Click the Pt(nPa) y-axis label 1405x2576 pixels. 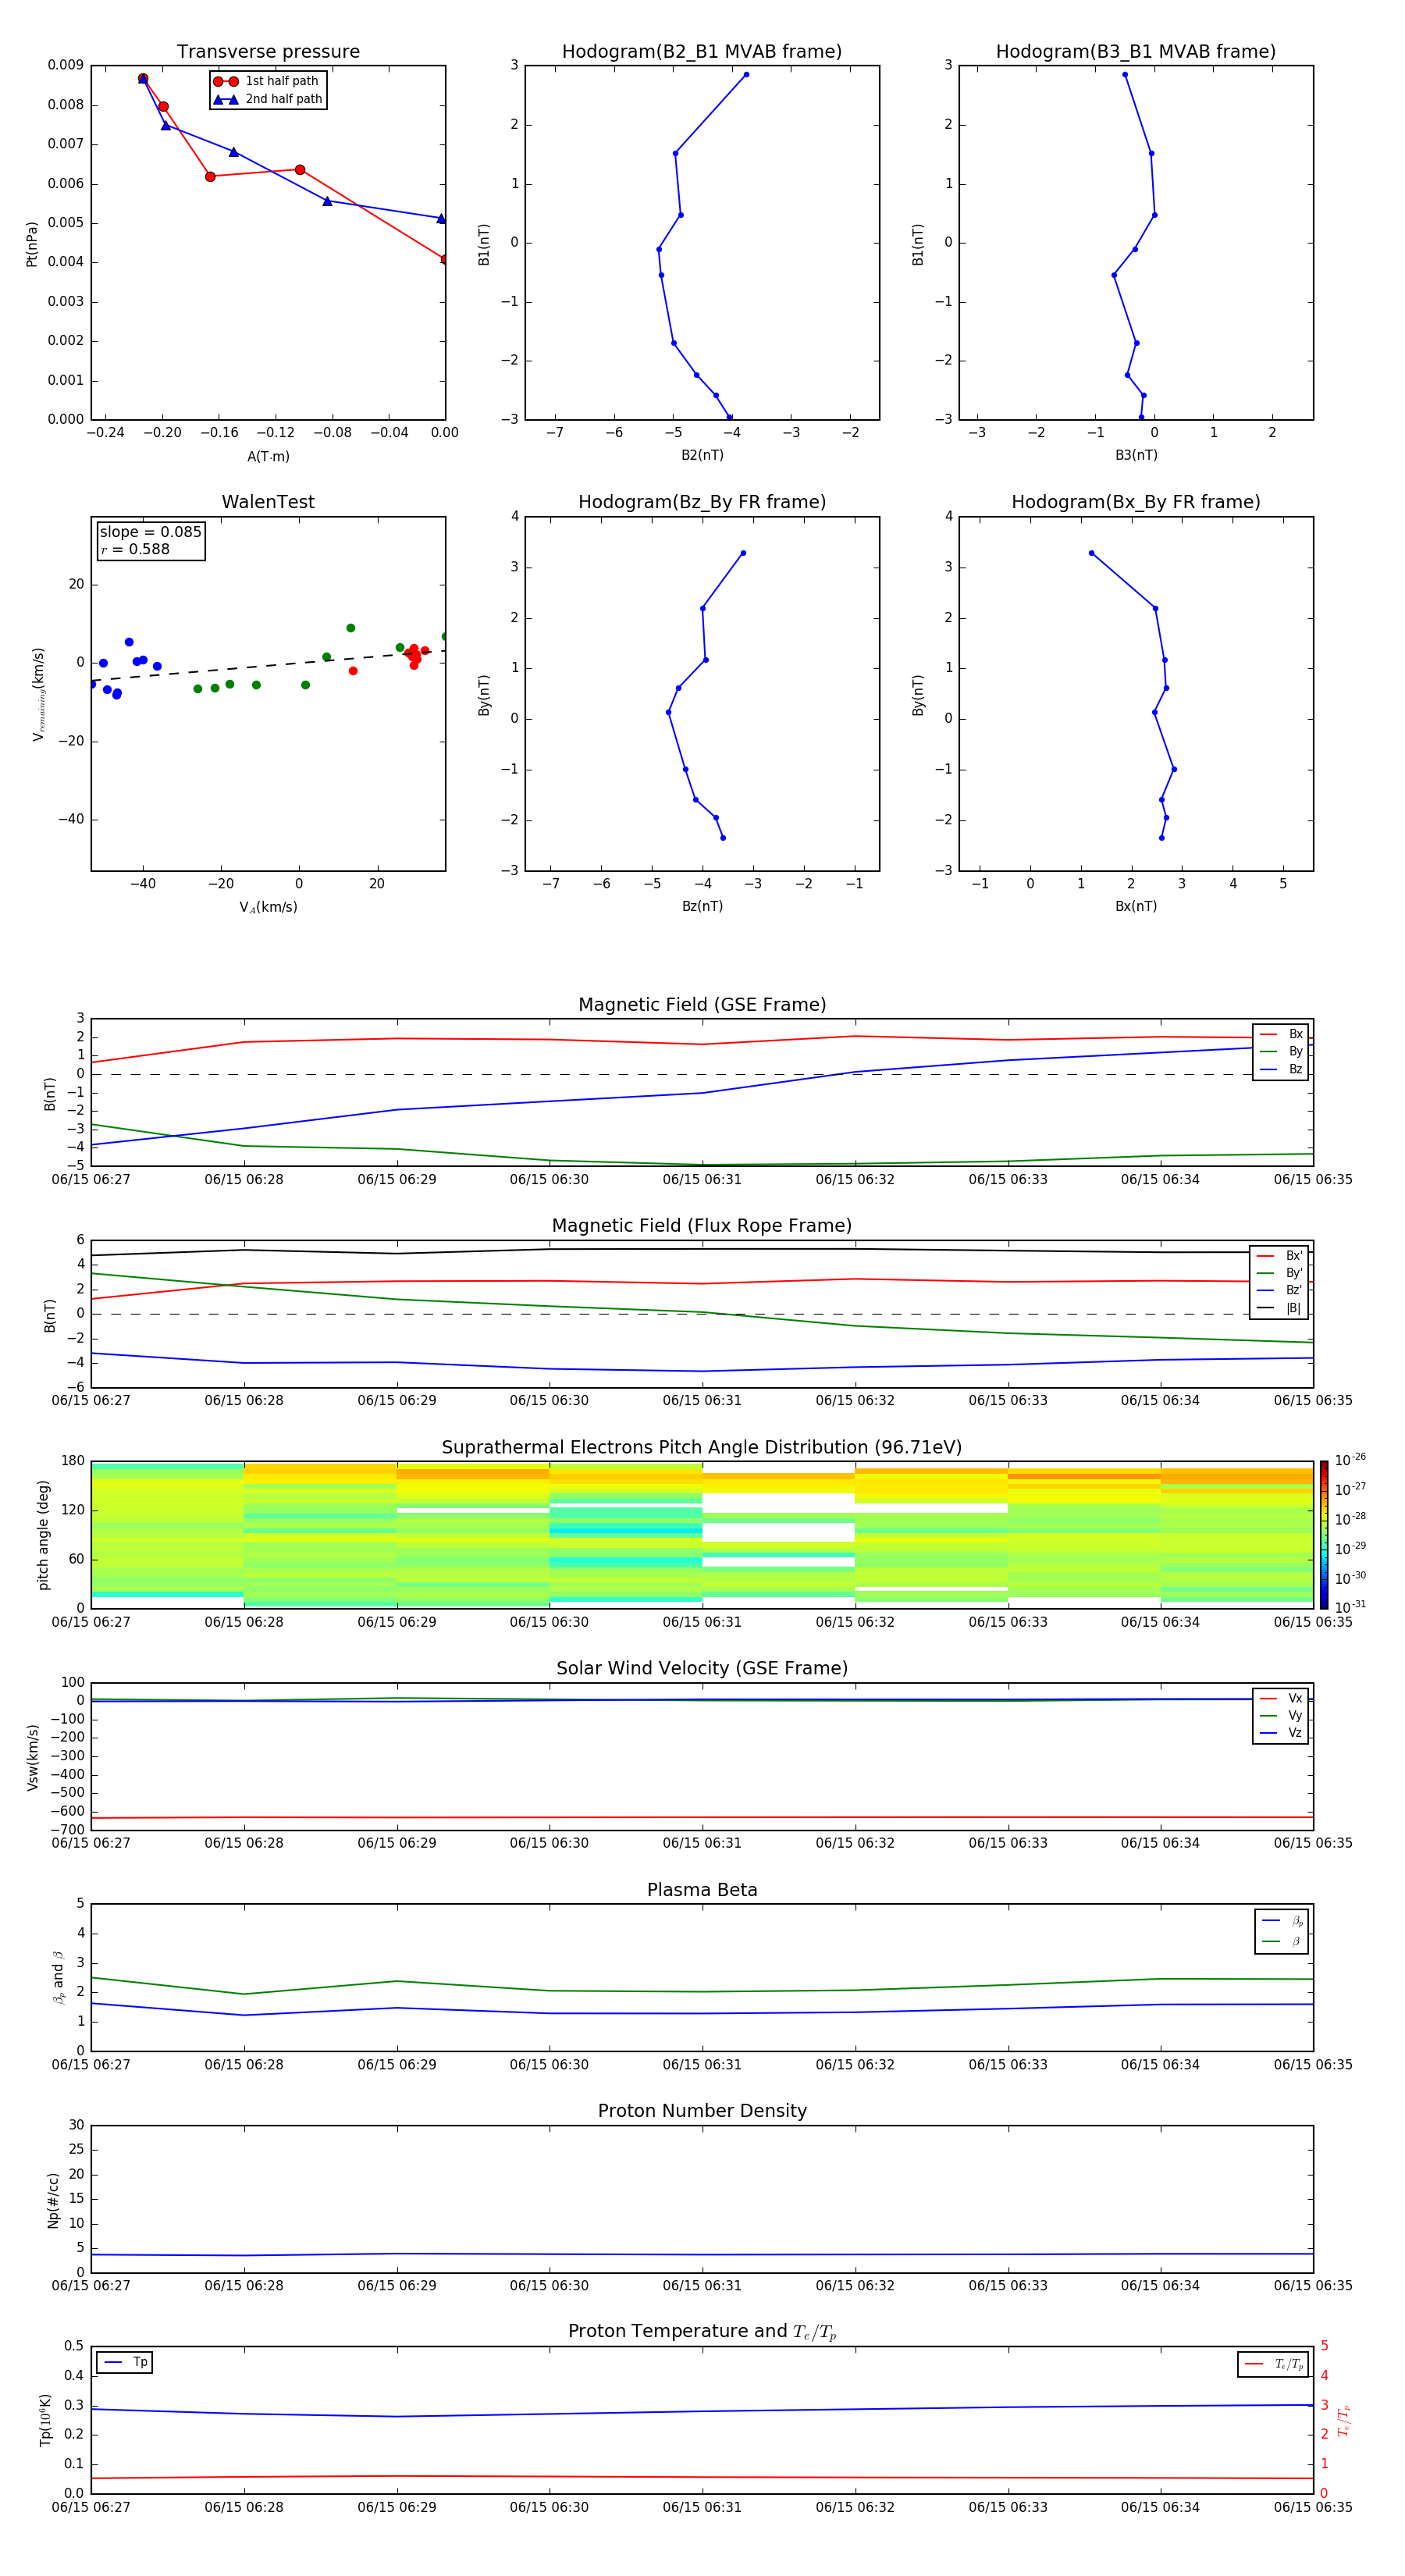click(31, 244)
